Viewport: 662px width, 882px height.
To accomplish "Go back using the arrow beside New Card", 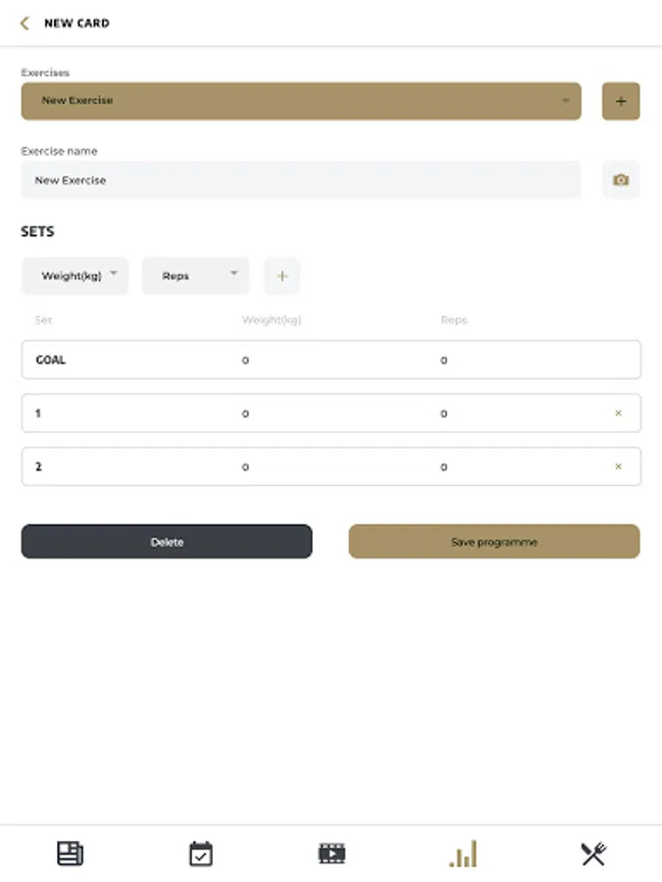I will [x=25, y=23].
